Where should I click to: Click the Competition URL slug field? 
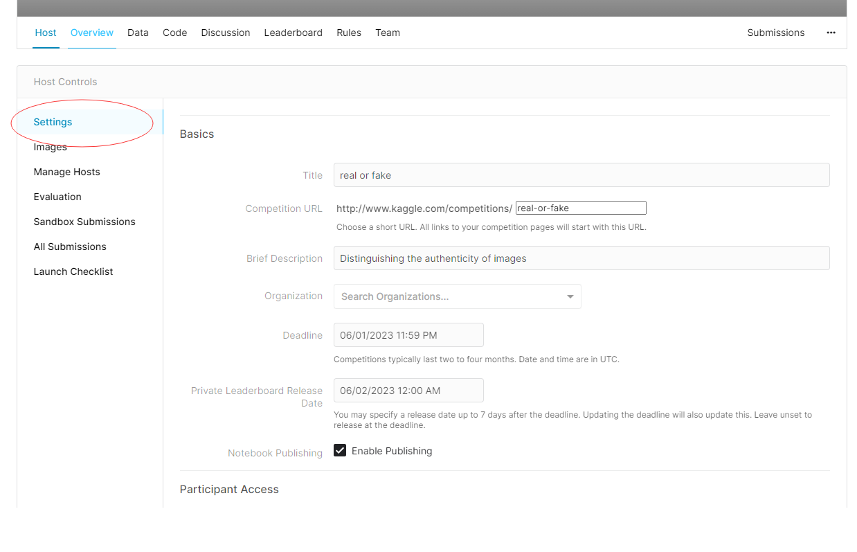tap(581, 208)
